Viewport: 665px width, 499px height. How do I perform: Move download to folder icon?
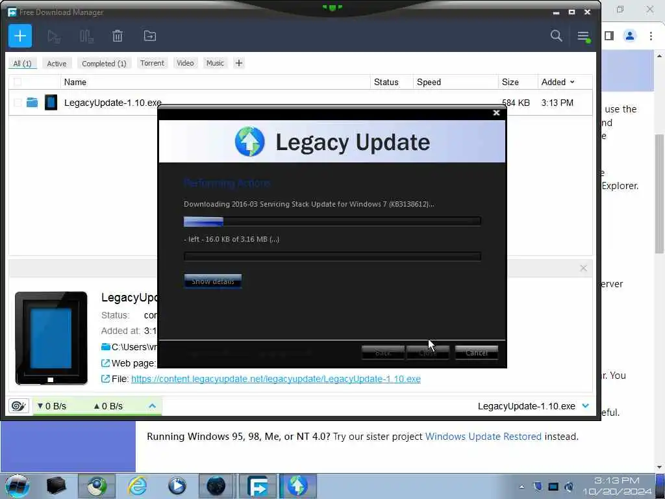click(x=150, y=36)
